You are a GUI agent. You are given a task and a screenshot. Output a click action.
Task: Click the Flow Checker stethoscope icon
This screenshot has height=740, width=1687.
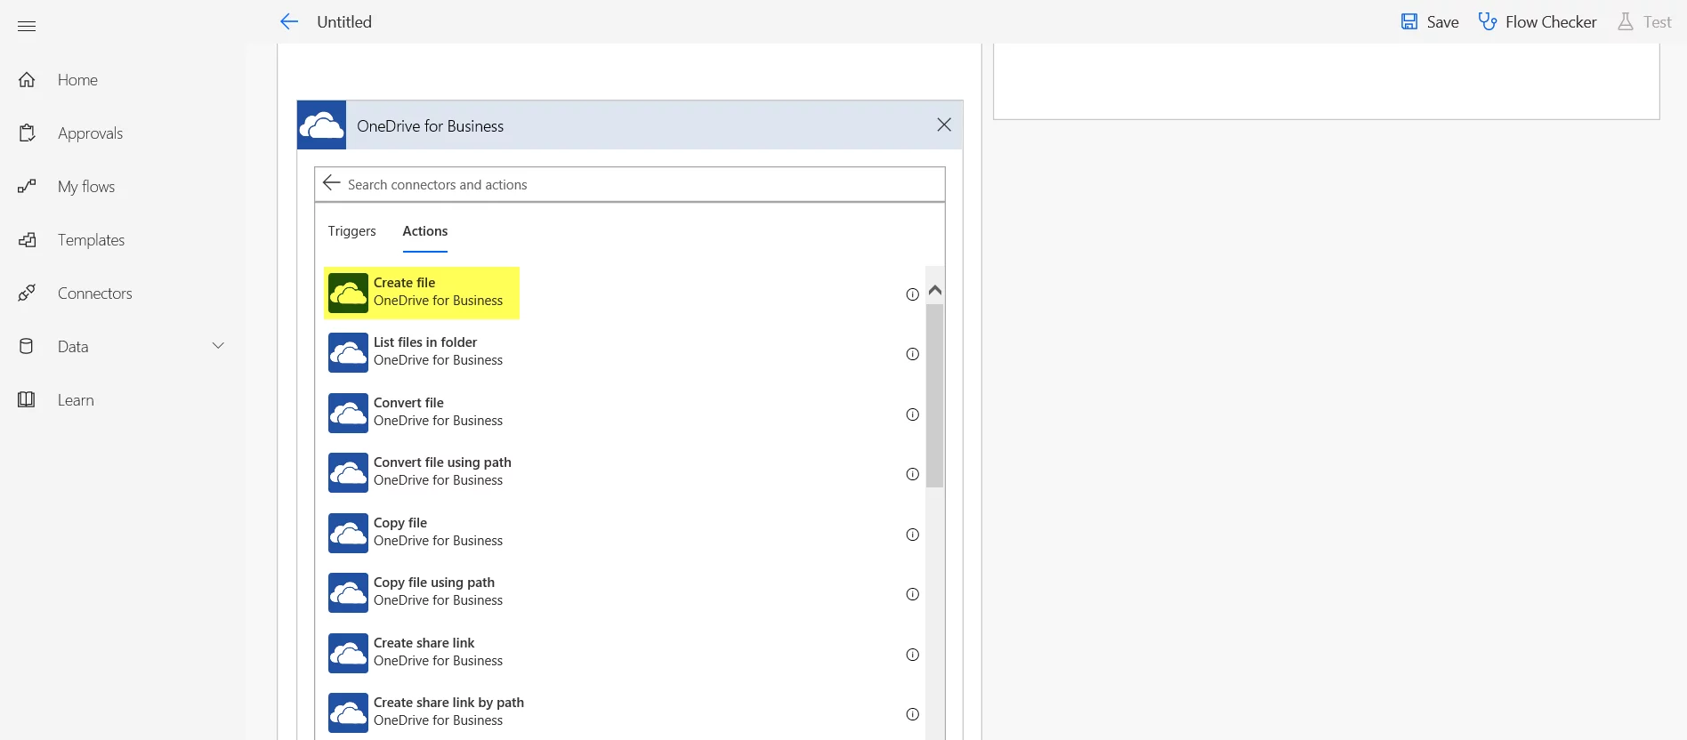(x=1488, y=21)
